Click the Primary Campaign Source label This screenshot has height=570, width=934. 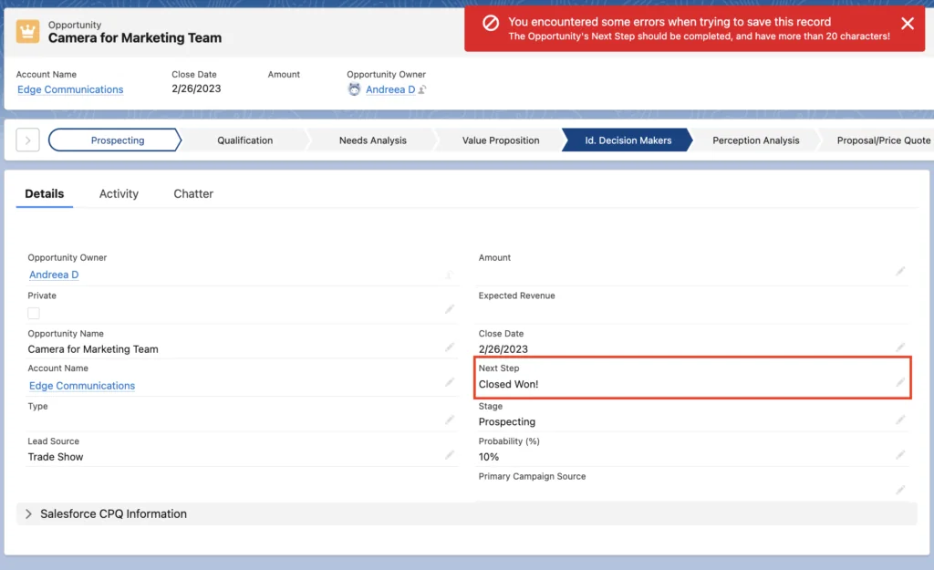coord(532,476)
